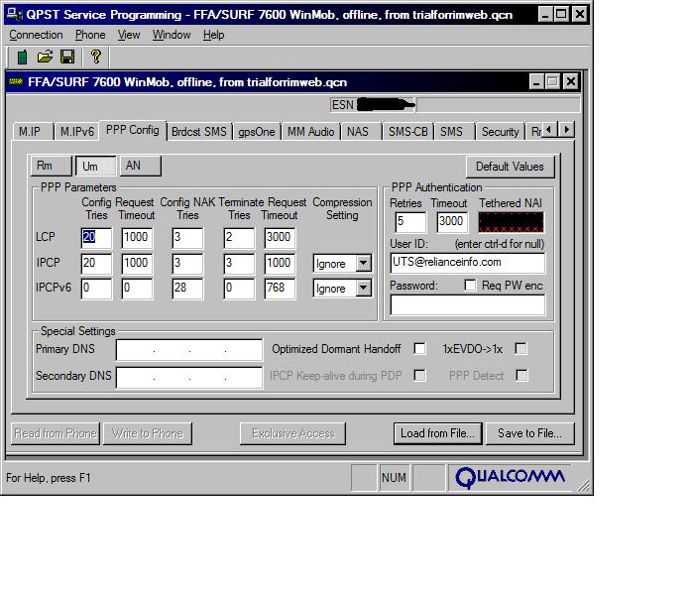Image resolution: width=693 pixels, height=591 pixels.
Task: Click the inner window document icon
Action: (16, 81)
